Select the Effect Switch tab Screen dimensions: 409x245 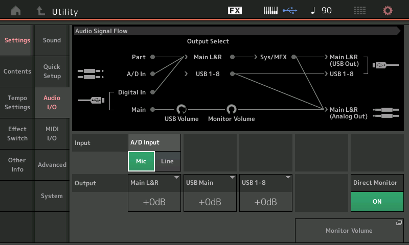[x=17, y=134]
